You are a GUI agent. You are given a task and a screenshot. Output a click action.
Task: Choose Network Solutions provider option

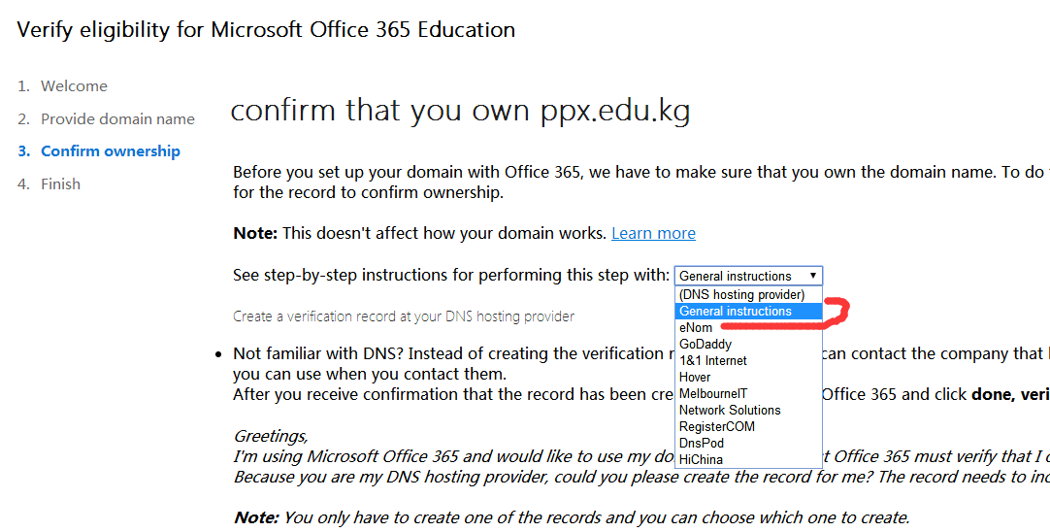[730, 410]
